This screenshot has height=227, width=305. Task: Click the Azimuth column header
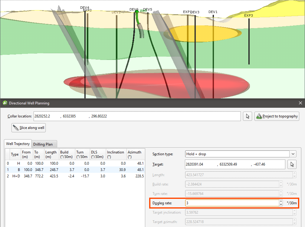click(x=135, y=154)
